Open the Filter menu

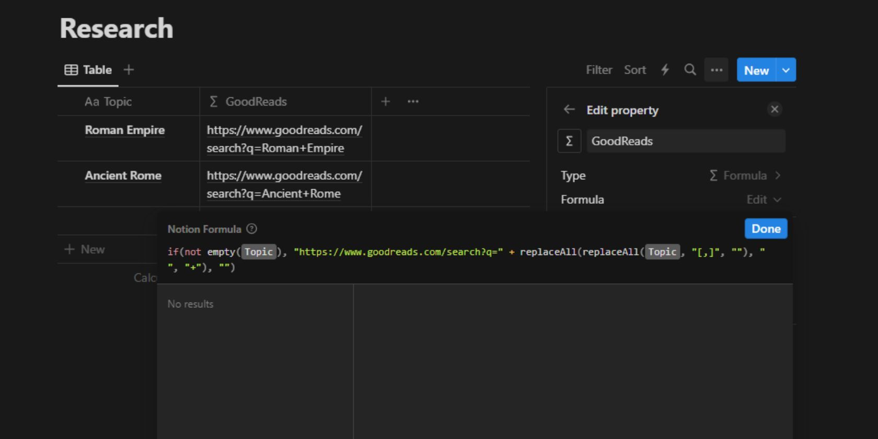coord(598,70)
